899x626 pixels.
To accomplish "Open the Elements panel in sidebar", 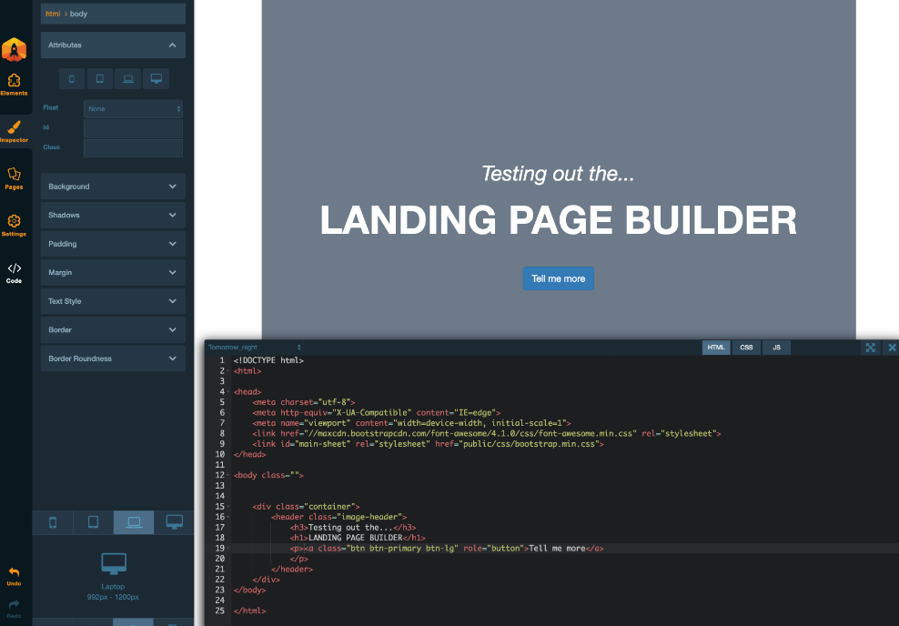I will click(14, 85).
